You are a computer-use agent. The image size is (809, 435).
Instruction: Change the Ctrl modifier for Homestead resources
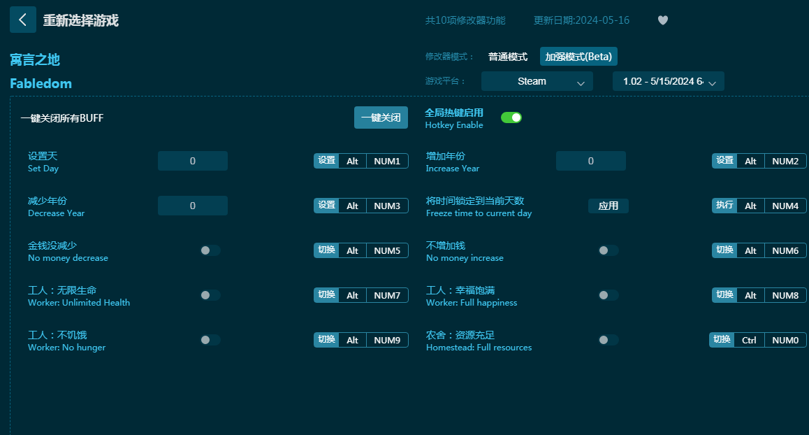pos(749,340)
